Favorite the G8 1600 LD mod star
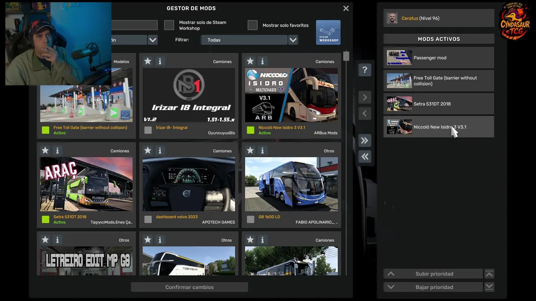The width and height of the screenshot is (536, 301). [250, 150]
